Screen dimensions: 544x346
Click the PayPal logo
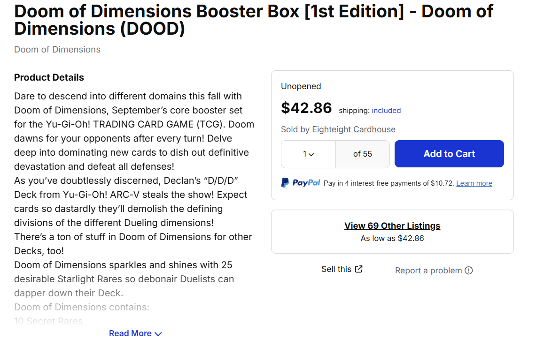pyautogui.click(x=301, y=183)
